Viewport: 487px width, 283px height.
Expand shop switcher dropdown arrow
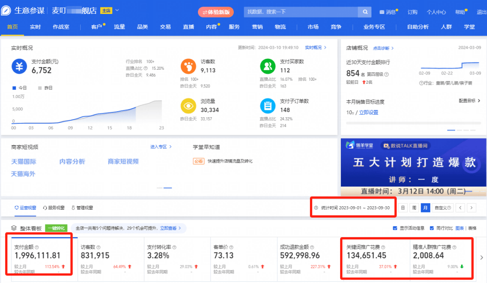click(x=117, y=10)
